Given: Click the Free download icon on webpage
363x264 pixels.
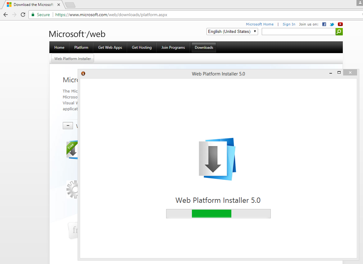Looking at the screenshot, I should point(72,150).
